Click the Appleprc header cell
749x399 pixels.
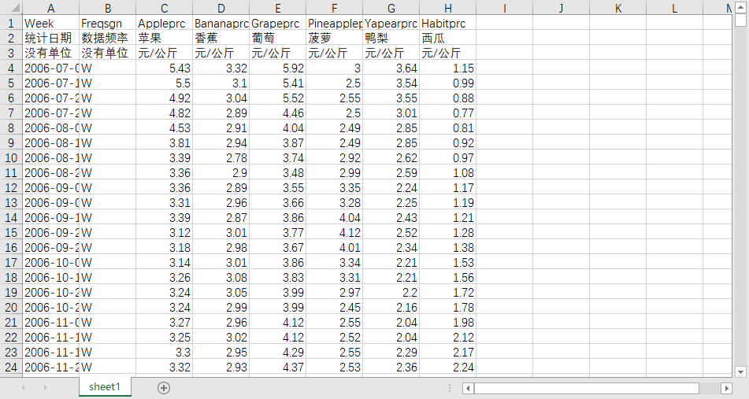165,23
